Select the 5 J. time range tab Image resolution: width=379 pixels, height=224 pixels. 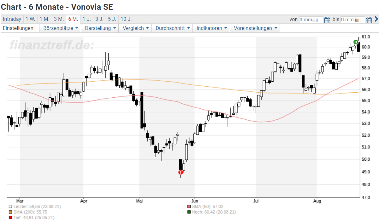[x=112, y=19]
